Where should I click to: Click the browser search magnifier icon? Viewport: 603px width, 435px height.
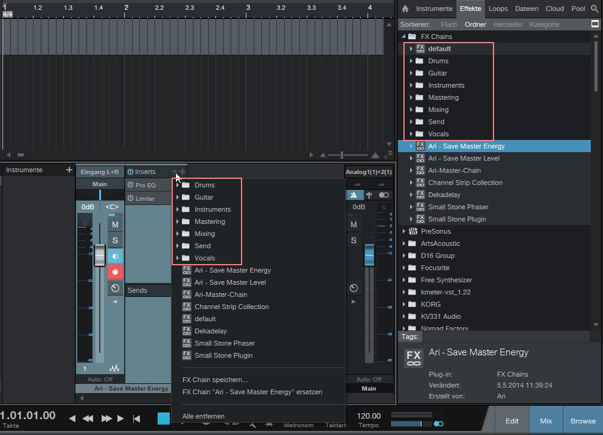594,9
